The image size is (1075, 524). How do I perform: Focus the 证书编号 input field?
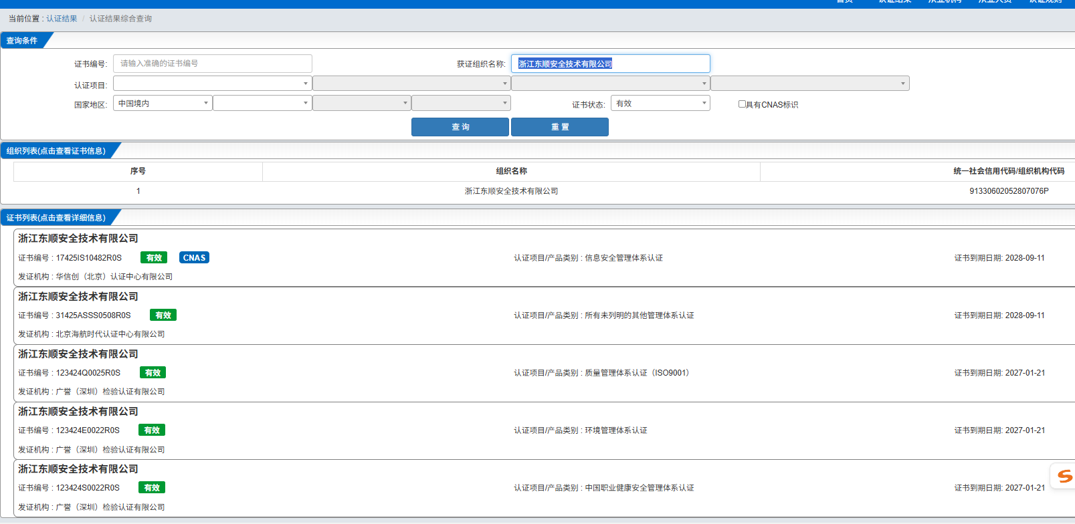[212, 63]
